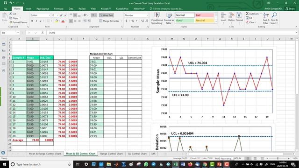Toggle align left
The height and width of the screenshot is (168, 299).
point(71,21)
